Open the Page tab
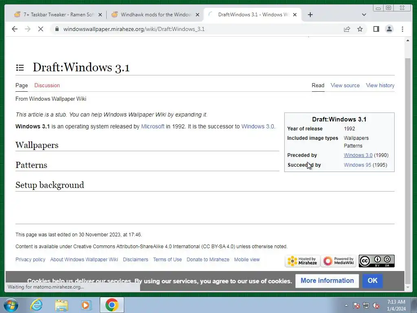Screen dimensions: 417x313 tap(22, 86)
